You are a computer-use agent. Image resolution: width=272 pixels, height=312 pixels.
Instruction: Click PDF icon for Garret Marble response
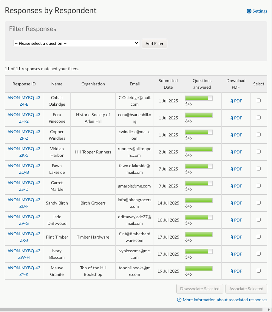231,186
